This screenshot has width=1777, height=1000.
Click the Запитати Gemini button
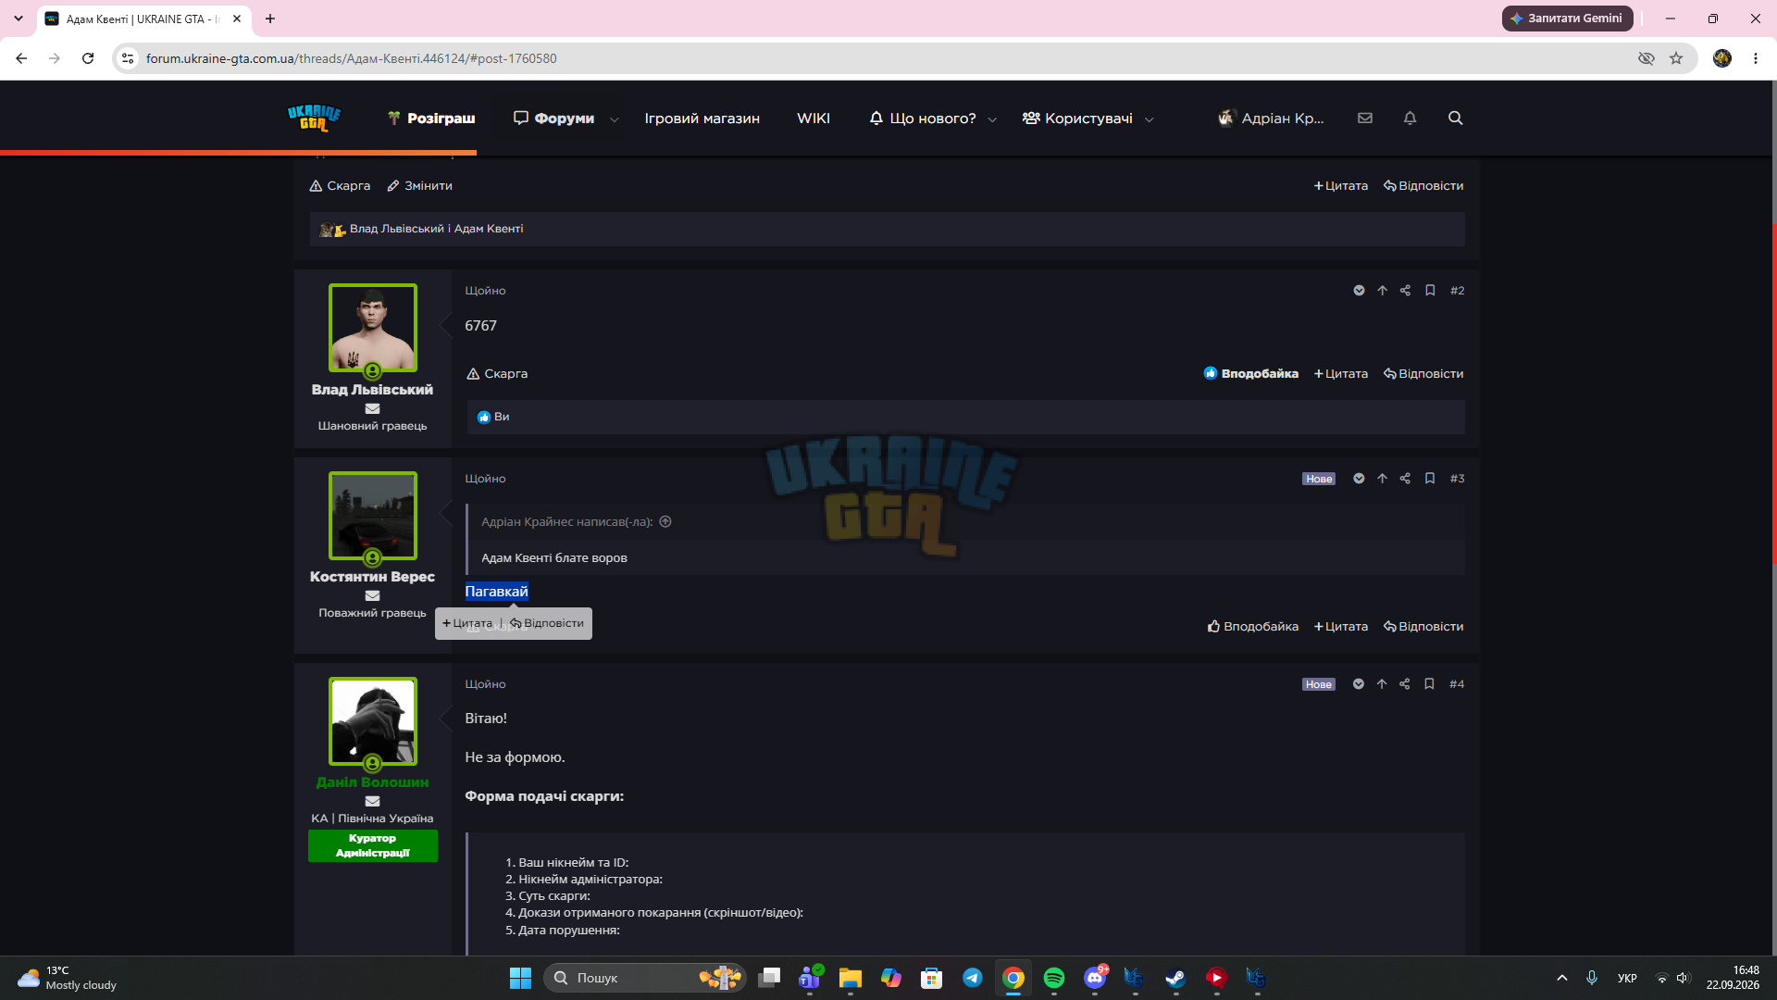pos(1567,19)
